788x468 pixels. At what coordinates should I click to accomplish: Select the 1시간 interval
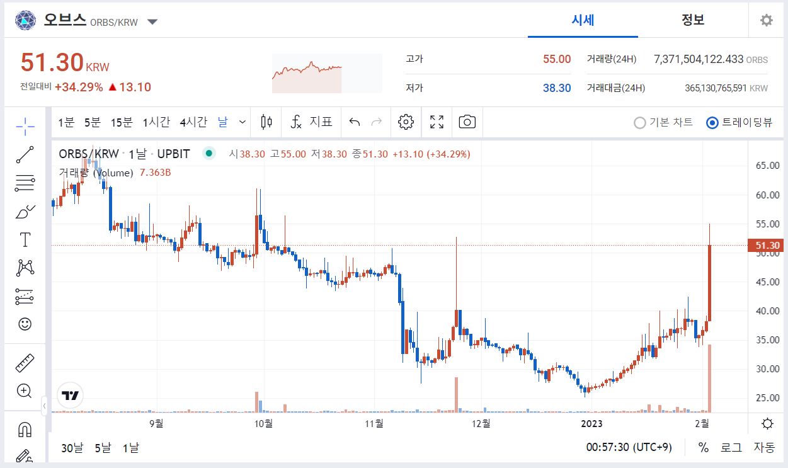tap(156, 122)
